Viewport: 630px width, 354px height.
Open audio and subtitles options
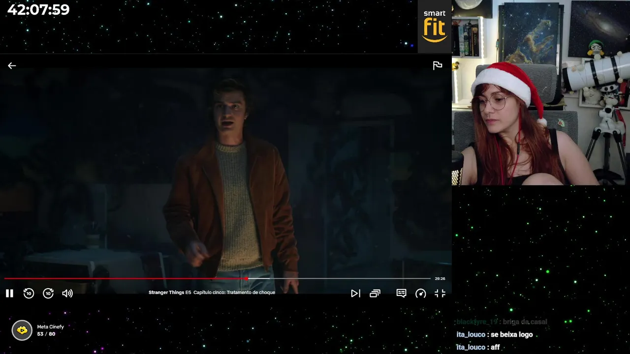pos(402,294)
